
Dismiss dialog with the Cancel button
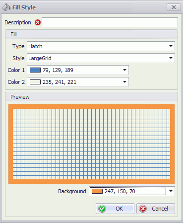click(x=156, y=209)
